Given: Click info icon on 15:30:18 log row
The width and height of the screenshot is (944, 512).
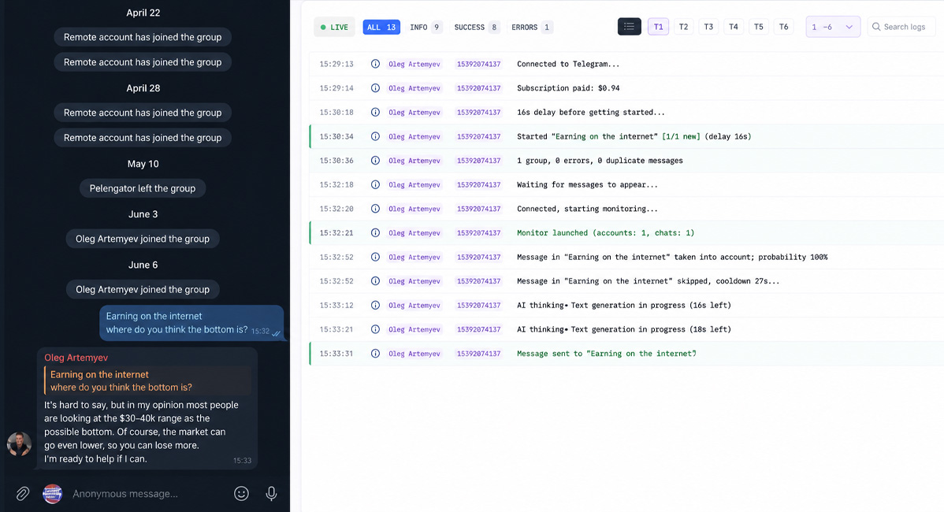Looking at the screenshot, I should point(375,112).
